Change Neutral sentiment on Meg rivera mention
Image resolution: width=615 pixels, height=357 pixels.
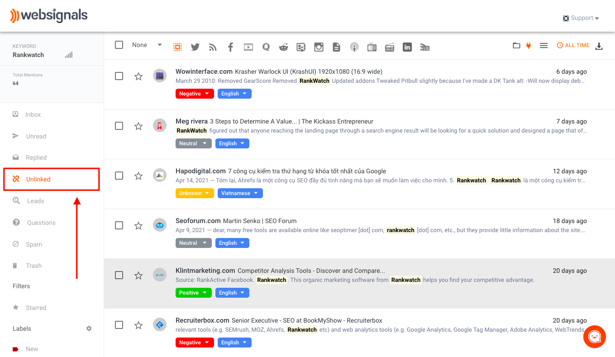tap(194, 143)
